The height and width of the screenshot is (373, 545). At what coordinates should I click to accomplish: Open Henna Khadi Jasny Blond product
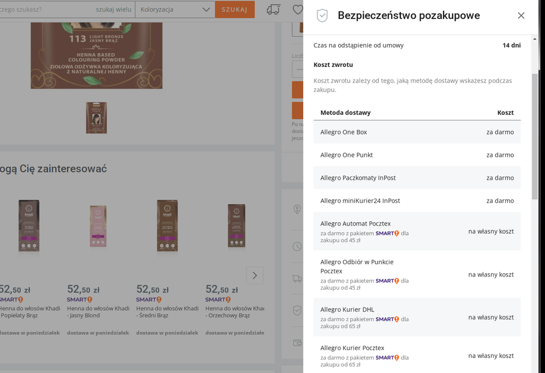click(x=98, y=311)
